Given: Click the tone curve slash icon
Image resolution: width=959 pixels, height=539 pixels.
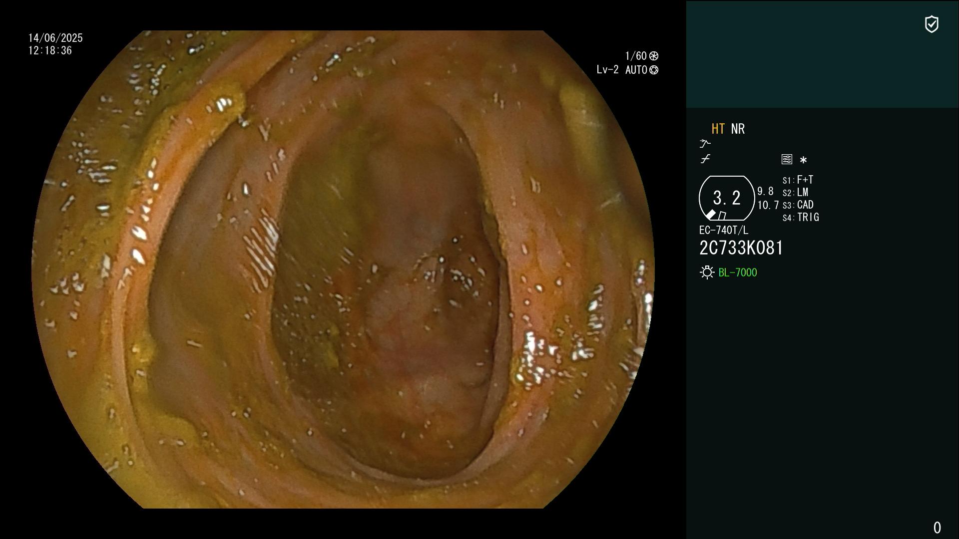Looking at the screenshot, I should (705, 159).
